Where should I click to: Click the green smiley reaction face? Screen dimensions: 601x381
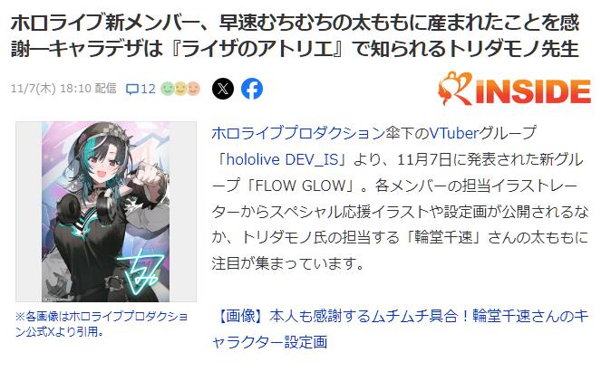pyautogui.click(x=167, y=89)
